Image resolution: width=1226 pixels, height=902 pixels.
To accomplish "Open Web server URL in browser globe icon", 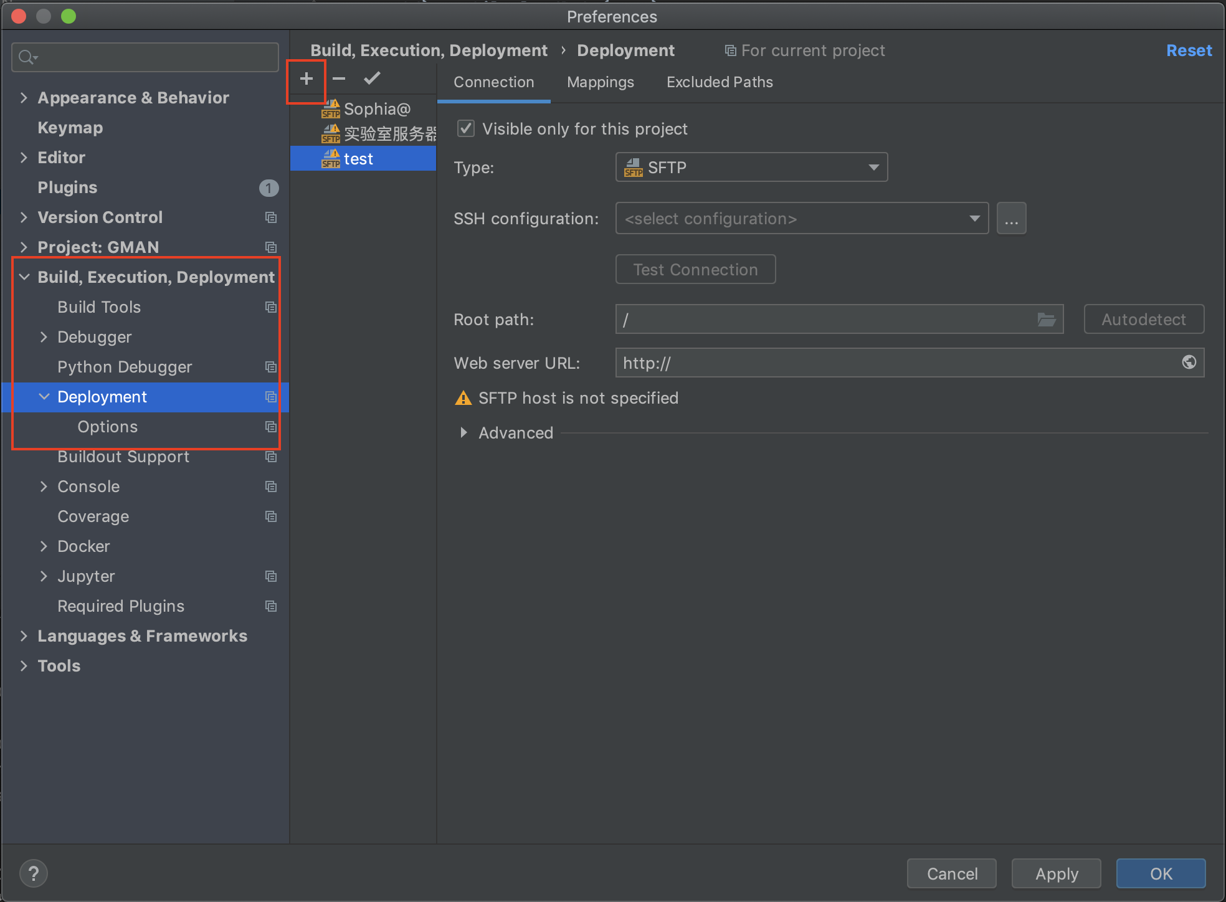I will pyautogui.click(x=1189, y=363).
